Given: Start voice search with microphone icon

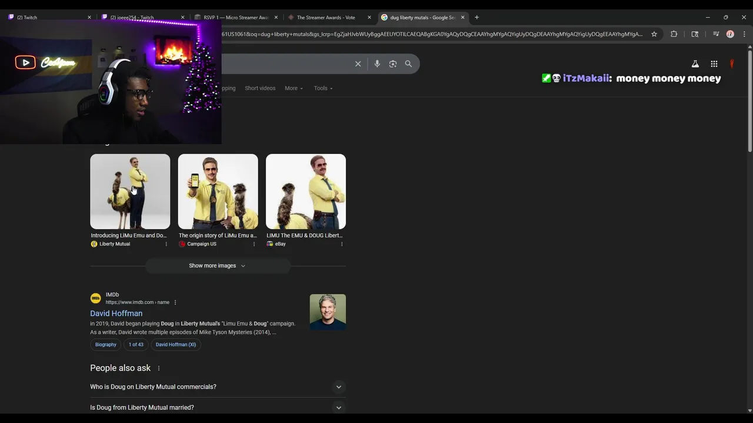Looking at the screenshot, I should [x=377, y=64].
